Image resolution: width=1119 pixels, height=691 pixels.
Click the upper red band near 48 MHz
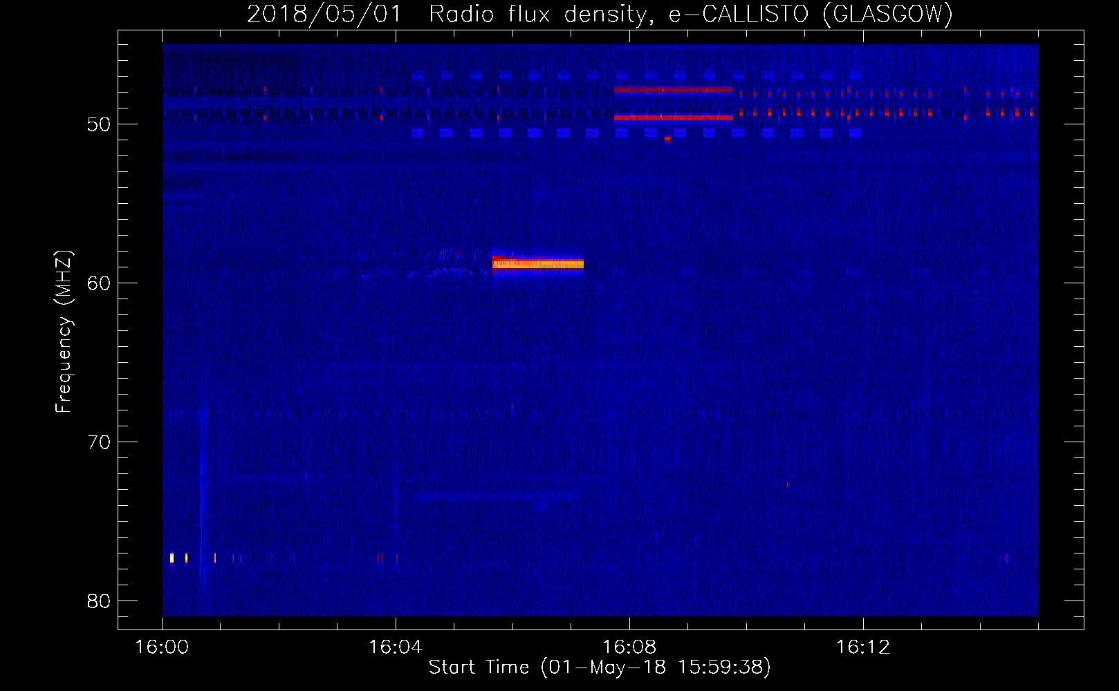673,90
